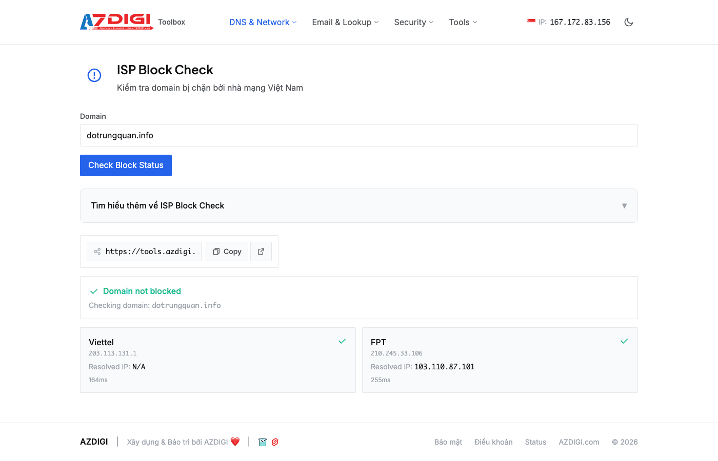Expand the Email & Lookup menu

(x=345, y=22)
